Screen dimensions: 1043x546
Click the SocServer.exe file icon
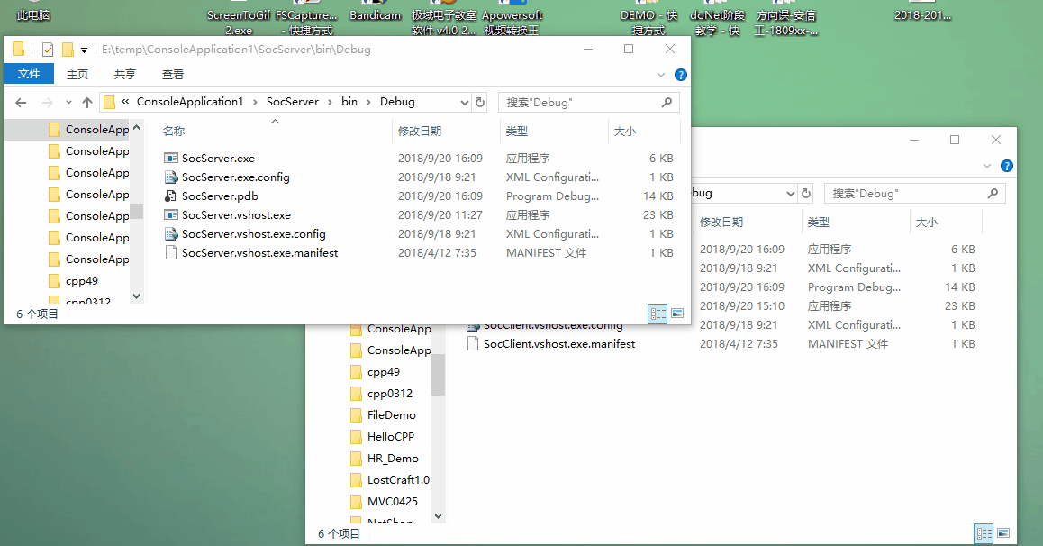[171, 159]
